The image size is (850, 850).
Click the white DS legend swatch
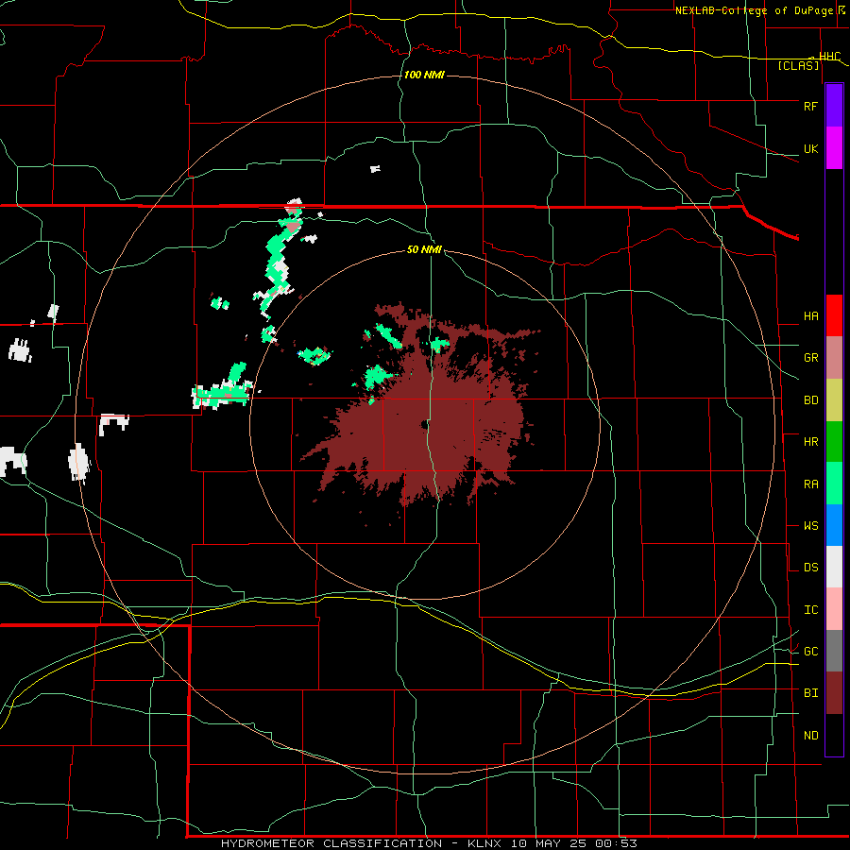pos(834,567)
